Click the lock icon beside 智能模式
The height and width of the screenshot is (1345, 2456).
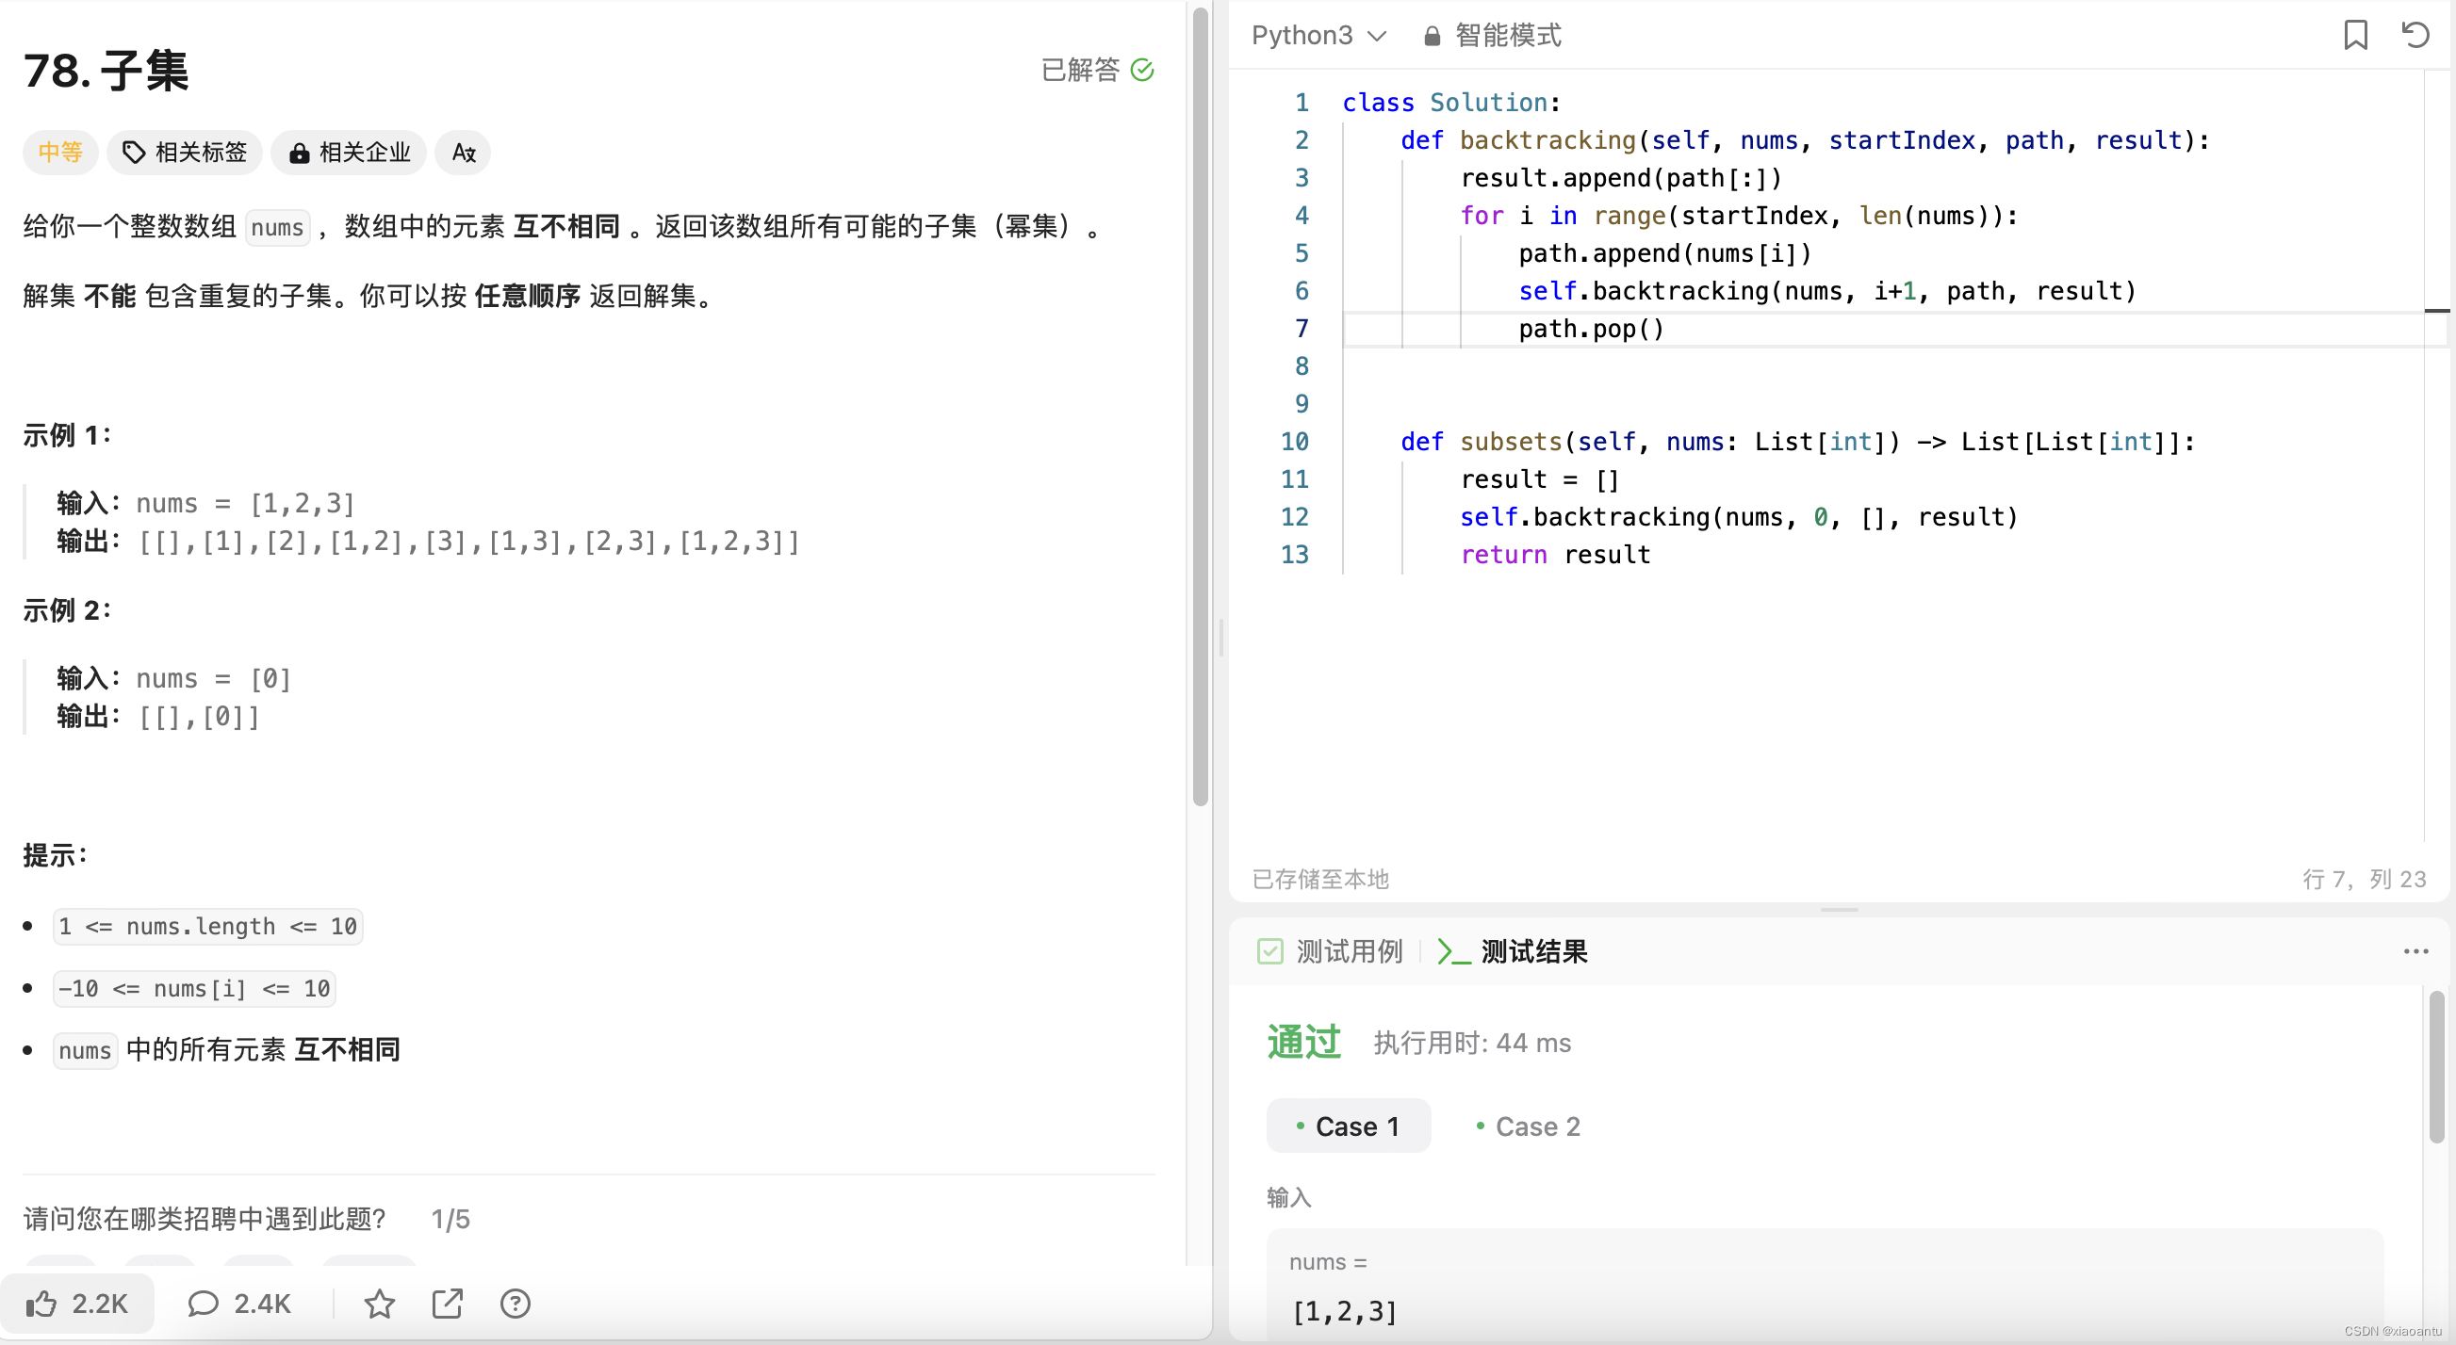click(1431, 36)
